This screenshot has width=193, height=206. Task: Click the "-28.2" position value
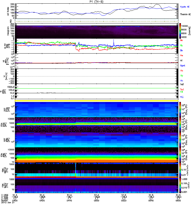pos(178,197)
